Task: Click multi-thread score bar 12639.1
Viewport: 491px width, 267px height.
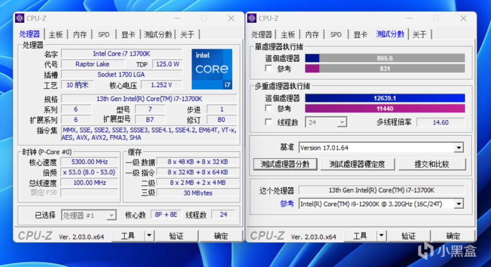Action: pyautogui.click(x=385, y=98)
